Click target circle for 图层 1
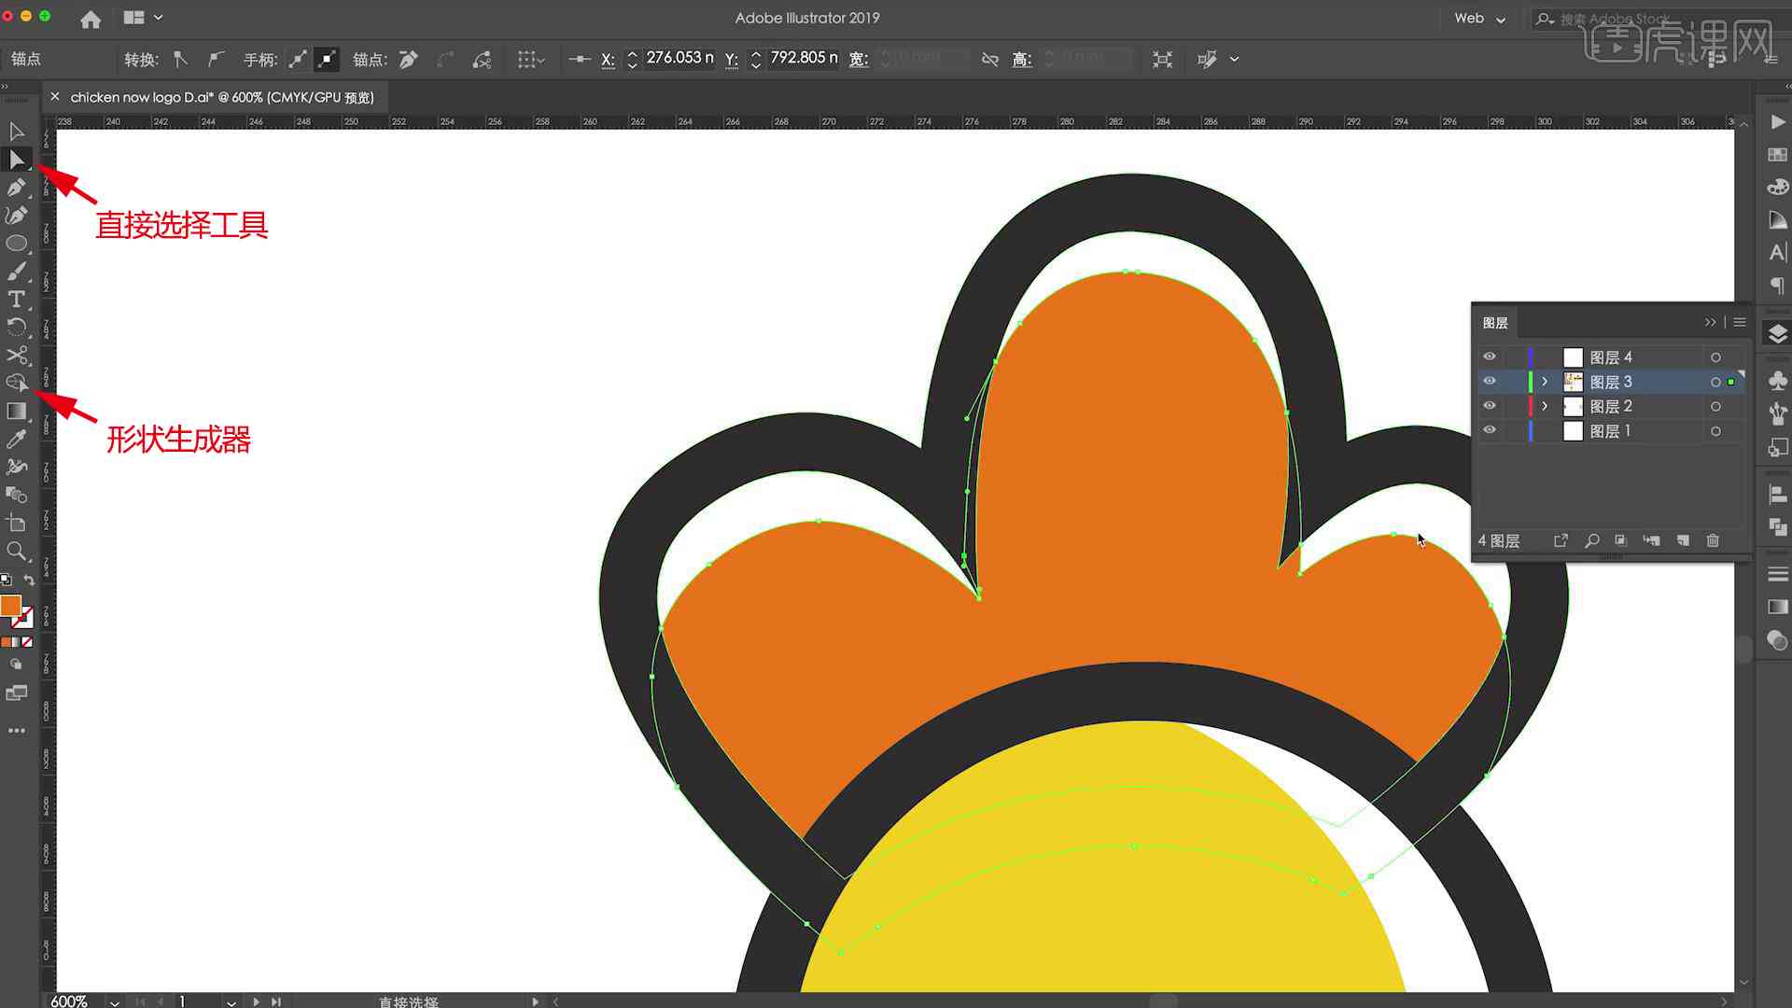The height and width of the screenshot is (1008, 1792). [x=1715, y=431]
